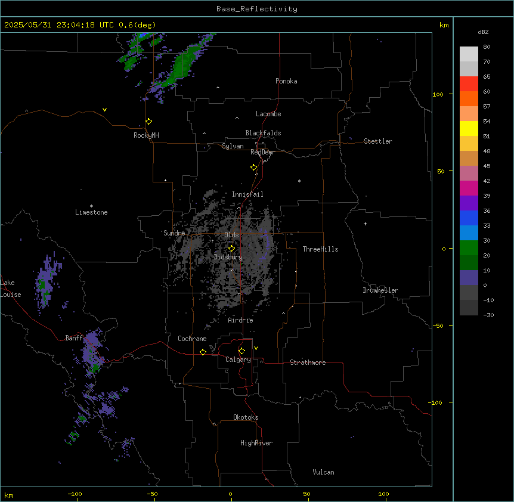Image resolution: width=514 pixels, height=502 pixels.
Task: Click the Calgary city label
Action: click(238, 360)
